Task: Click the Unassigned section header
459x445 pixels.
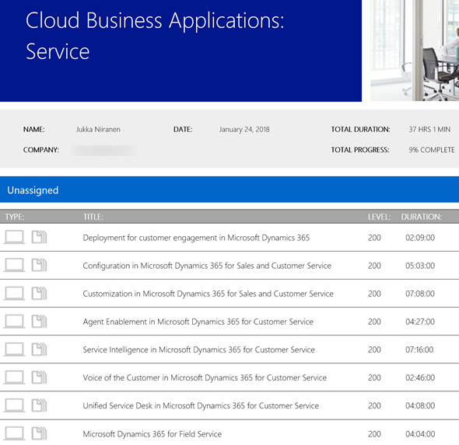Action: pyautogui.click(x=229, y=189)
